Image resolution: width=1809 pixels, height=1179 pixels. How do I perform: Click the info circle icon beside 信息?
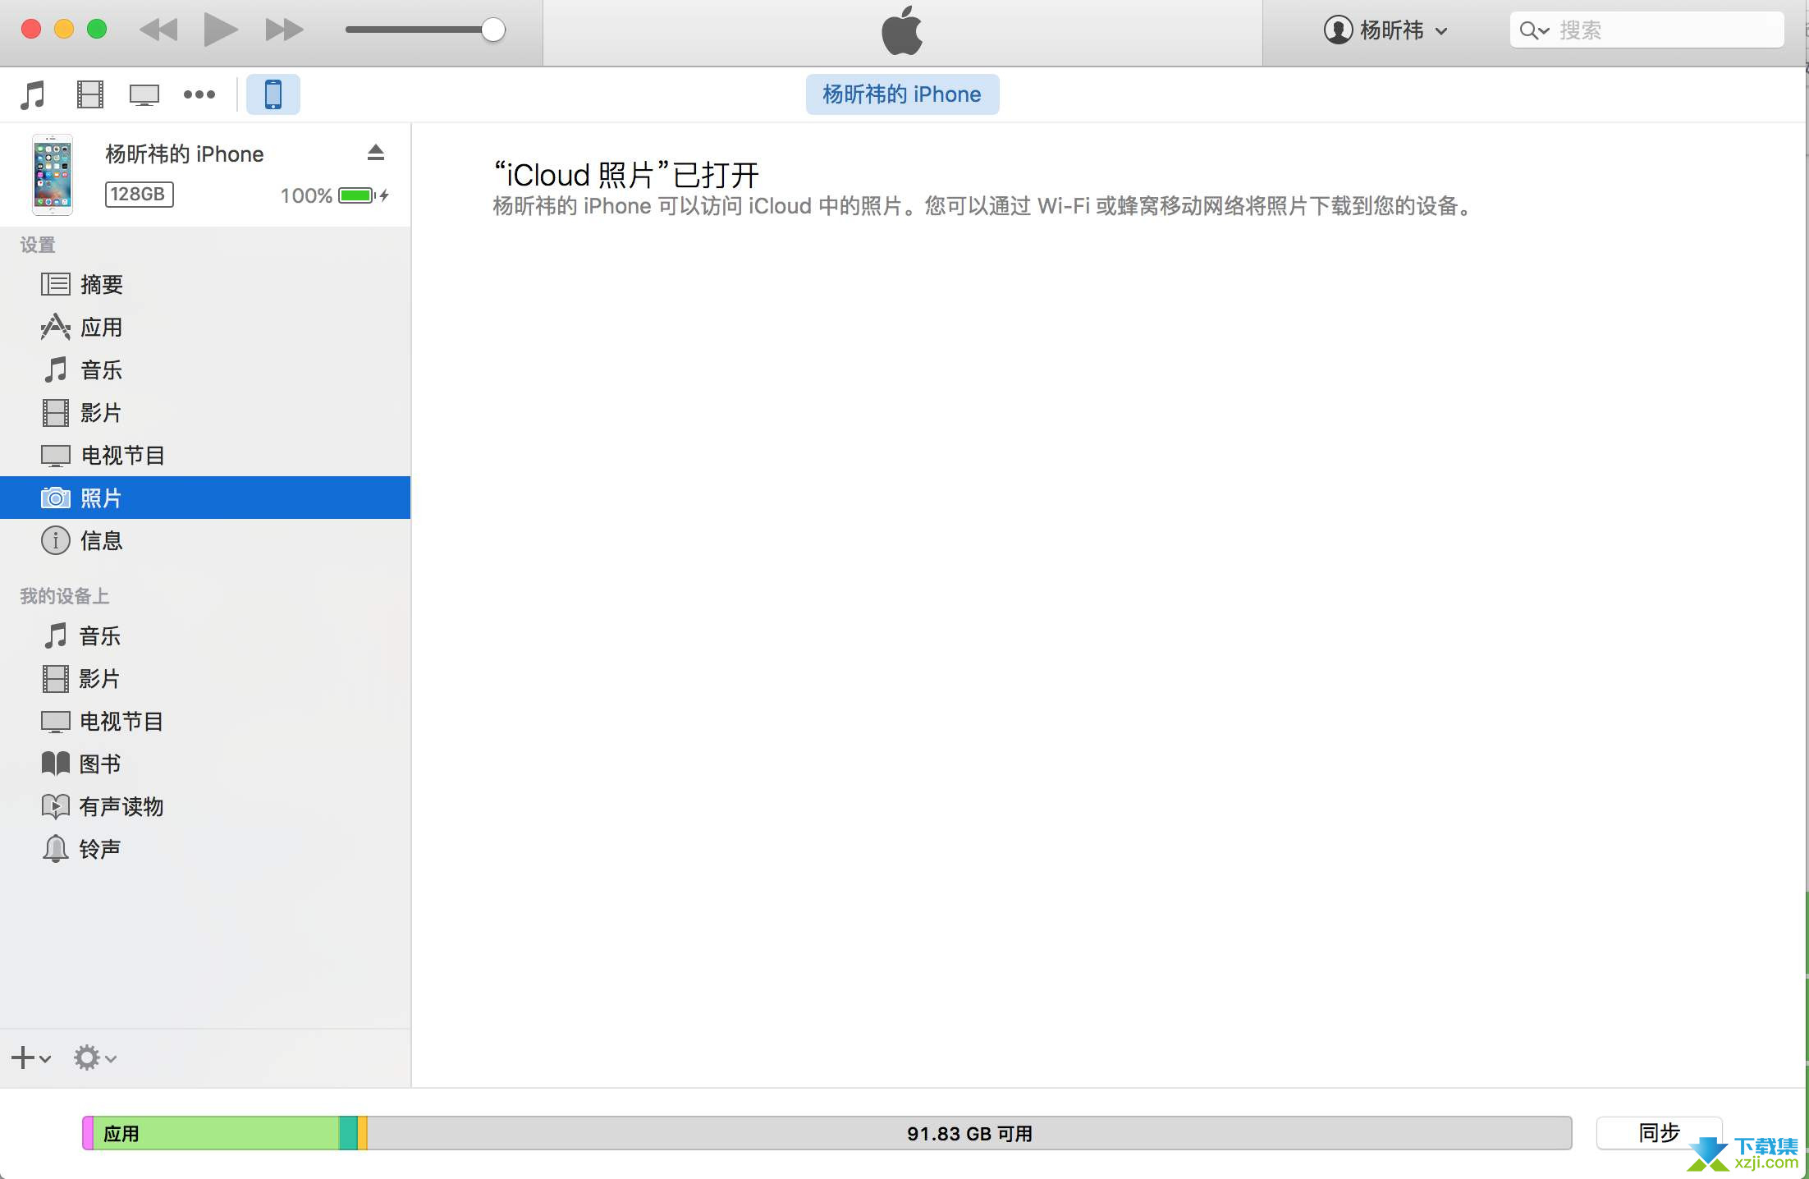56,540
